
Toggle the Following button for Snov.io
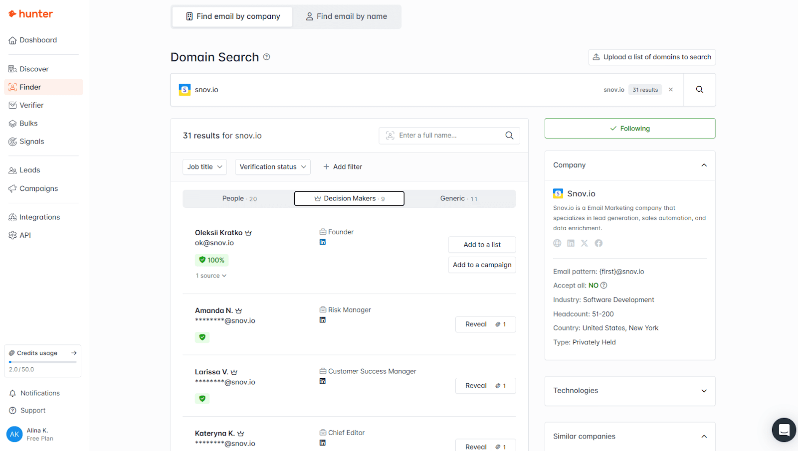(629, 129)
